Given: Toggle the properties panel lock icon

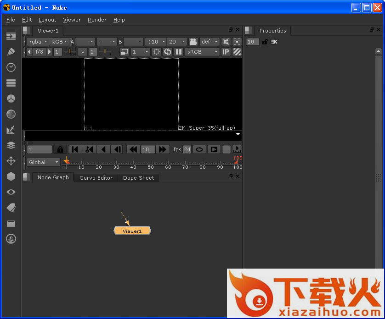Looking at the screenshot, I should [265, 42].
